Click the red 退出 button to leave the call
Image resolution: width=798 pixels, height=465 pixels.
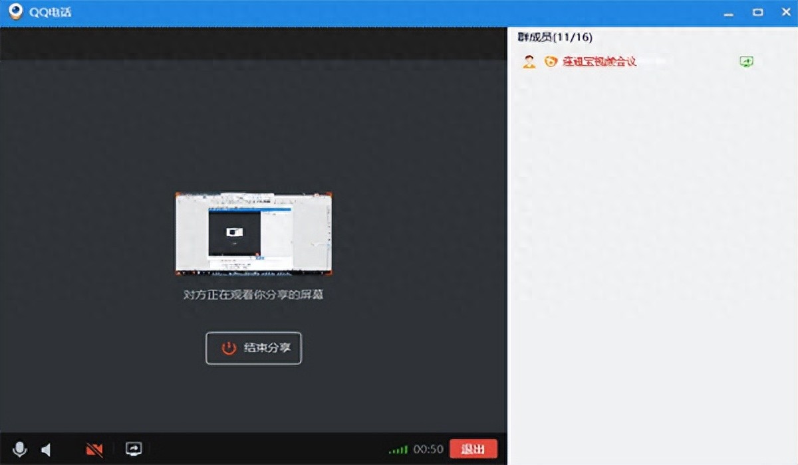coord(474,449)
